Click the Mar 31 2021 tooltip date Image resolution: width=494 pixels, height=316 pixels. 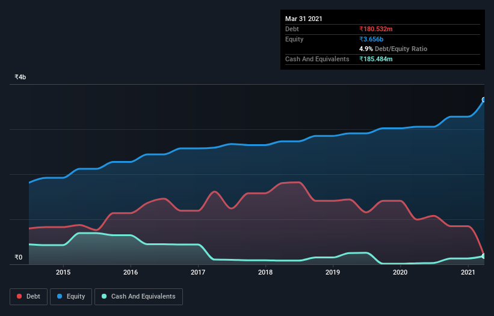coord(304,19)
